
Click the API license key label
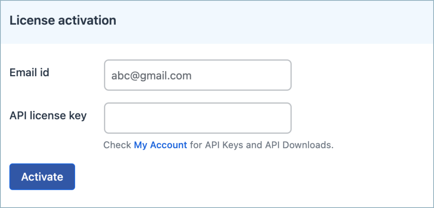[48, 116]
